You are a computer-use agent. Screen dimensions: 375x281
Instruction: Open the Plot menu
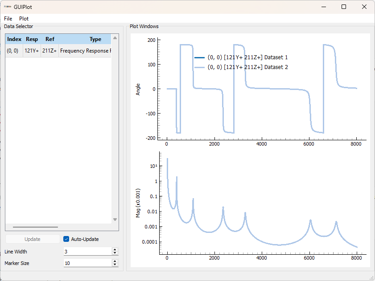[24, 19]
